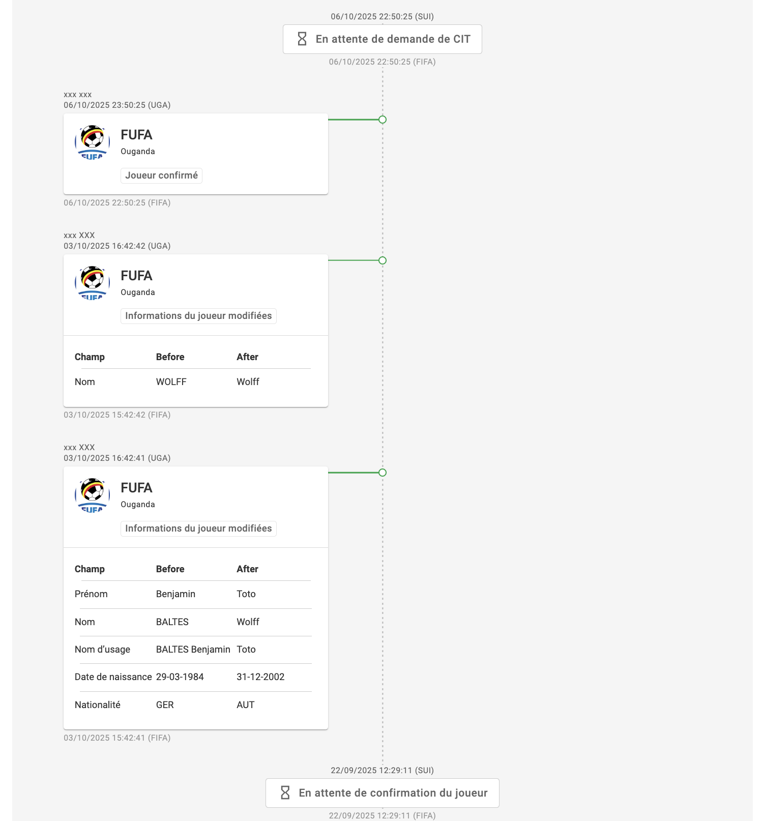Screen dimensions: 763x821
Task: Select the 'Nationalité' row showing GER to AUT
Action: pos(193,705)
